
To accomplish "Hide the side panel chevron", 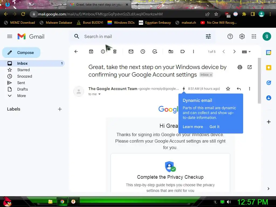I will 268,189.
